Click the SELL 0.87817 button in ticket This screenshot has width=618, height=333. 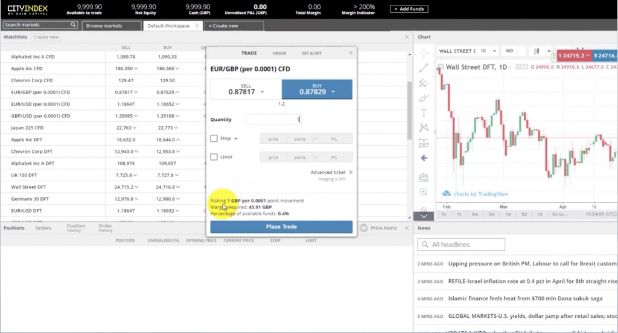tap(246, 89)
